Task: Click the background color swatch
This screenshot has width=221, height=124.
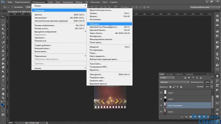Action: 4,106
